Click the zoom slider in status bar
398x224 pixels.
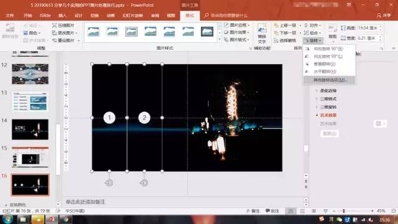pos(353,211)
